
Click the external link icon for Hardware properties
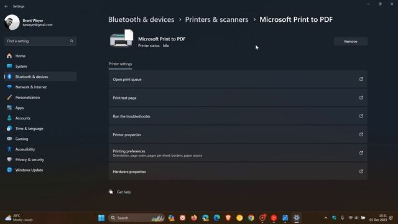(x=361, y=172)
